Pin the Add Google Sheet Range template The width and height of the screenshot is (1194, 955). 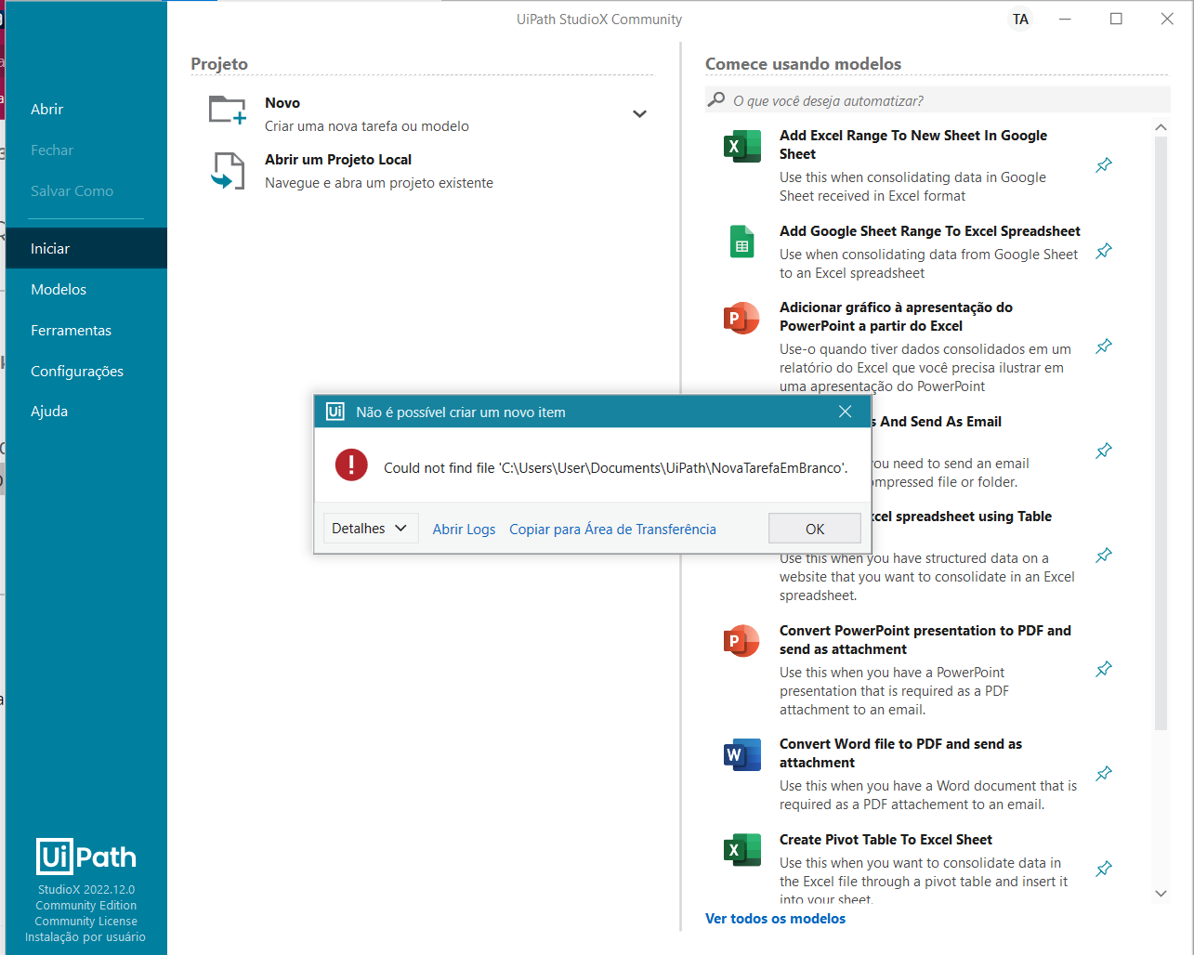[x=1104, y=251]
